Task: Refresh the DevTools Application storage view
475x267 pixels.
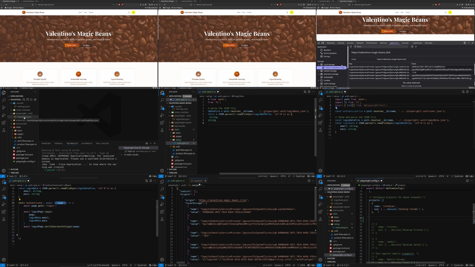Action: (351, 46)
